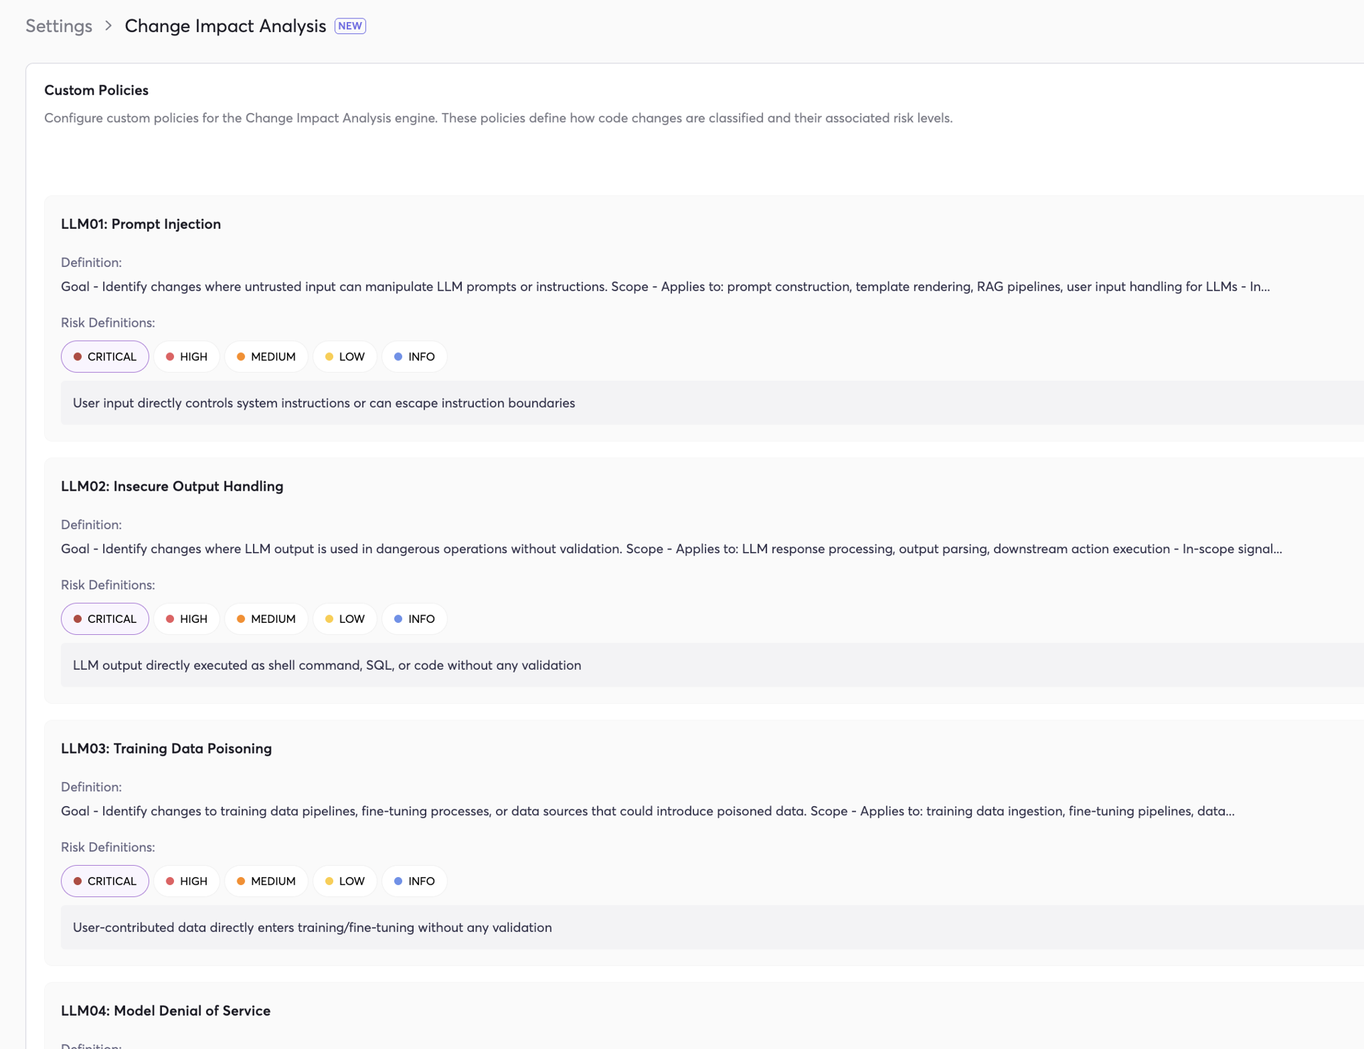Viewport: 1364px width, 1049px height.
Task: Select the CRITICAL risk pill under Prompt Injection
Action: pyautogui.click(x=104, y=357)
